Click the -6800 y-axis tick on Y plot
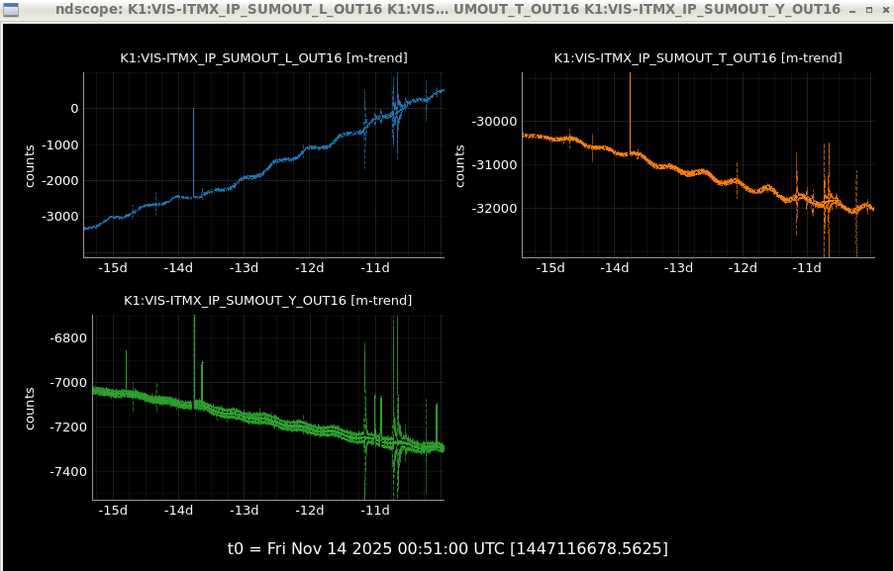 [67, 338]
